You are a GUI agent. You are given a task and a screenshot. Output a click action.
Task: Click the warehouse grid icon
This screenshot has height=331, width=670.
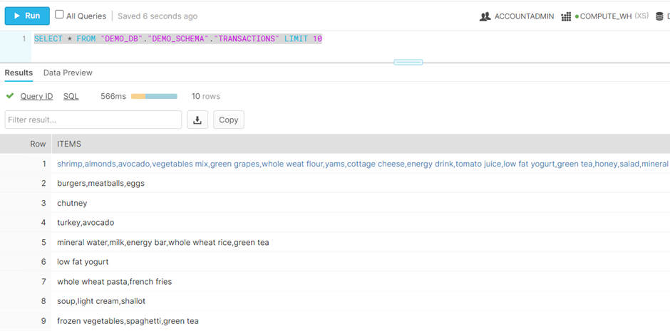(x=566, y=16)
